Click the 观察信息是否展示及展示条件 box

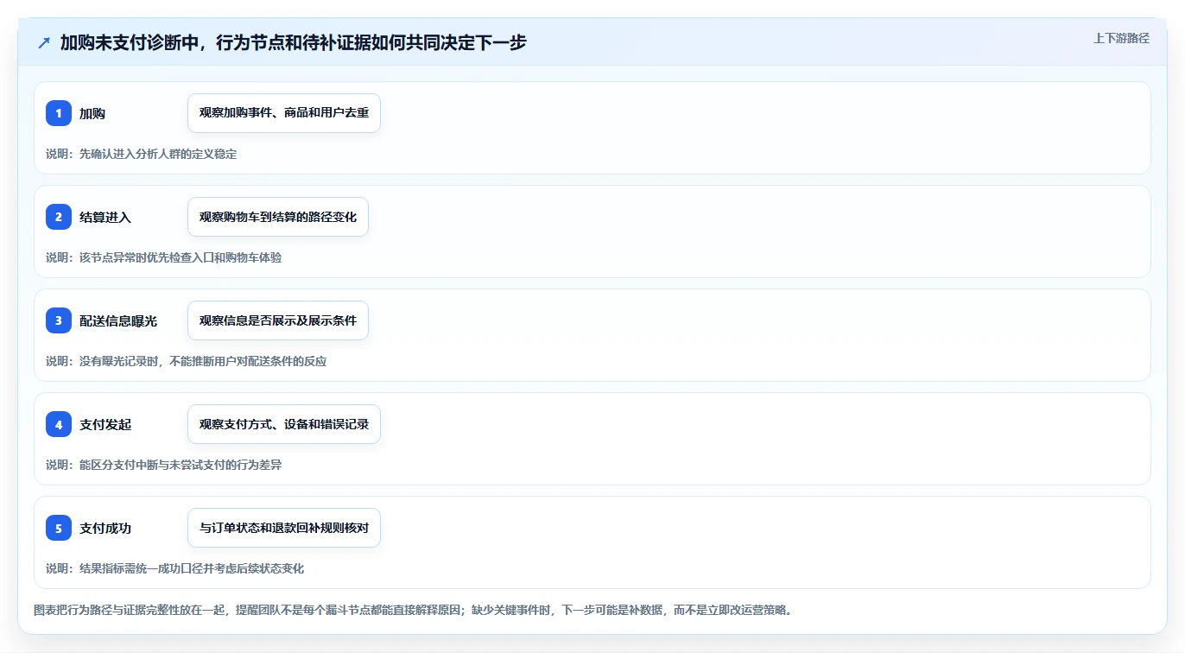(x=278, y=320)
